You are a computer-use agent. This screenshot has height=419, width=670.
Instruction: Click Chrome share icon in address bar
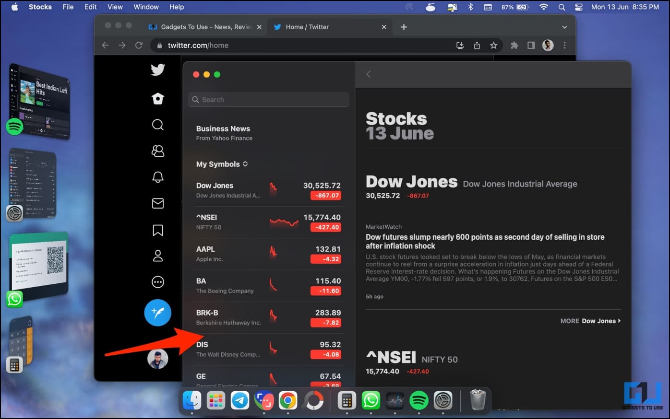point(477,45)
